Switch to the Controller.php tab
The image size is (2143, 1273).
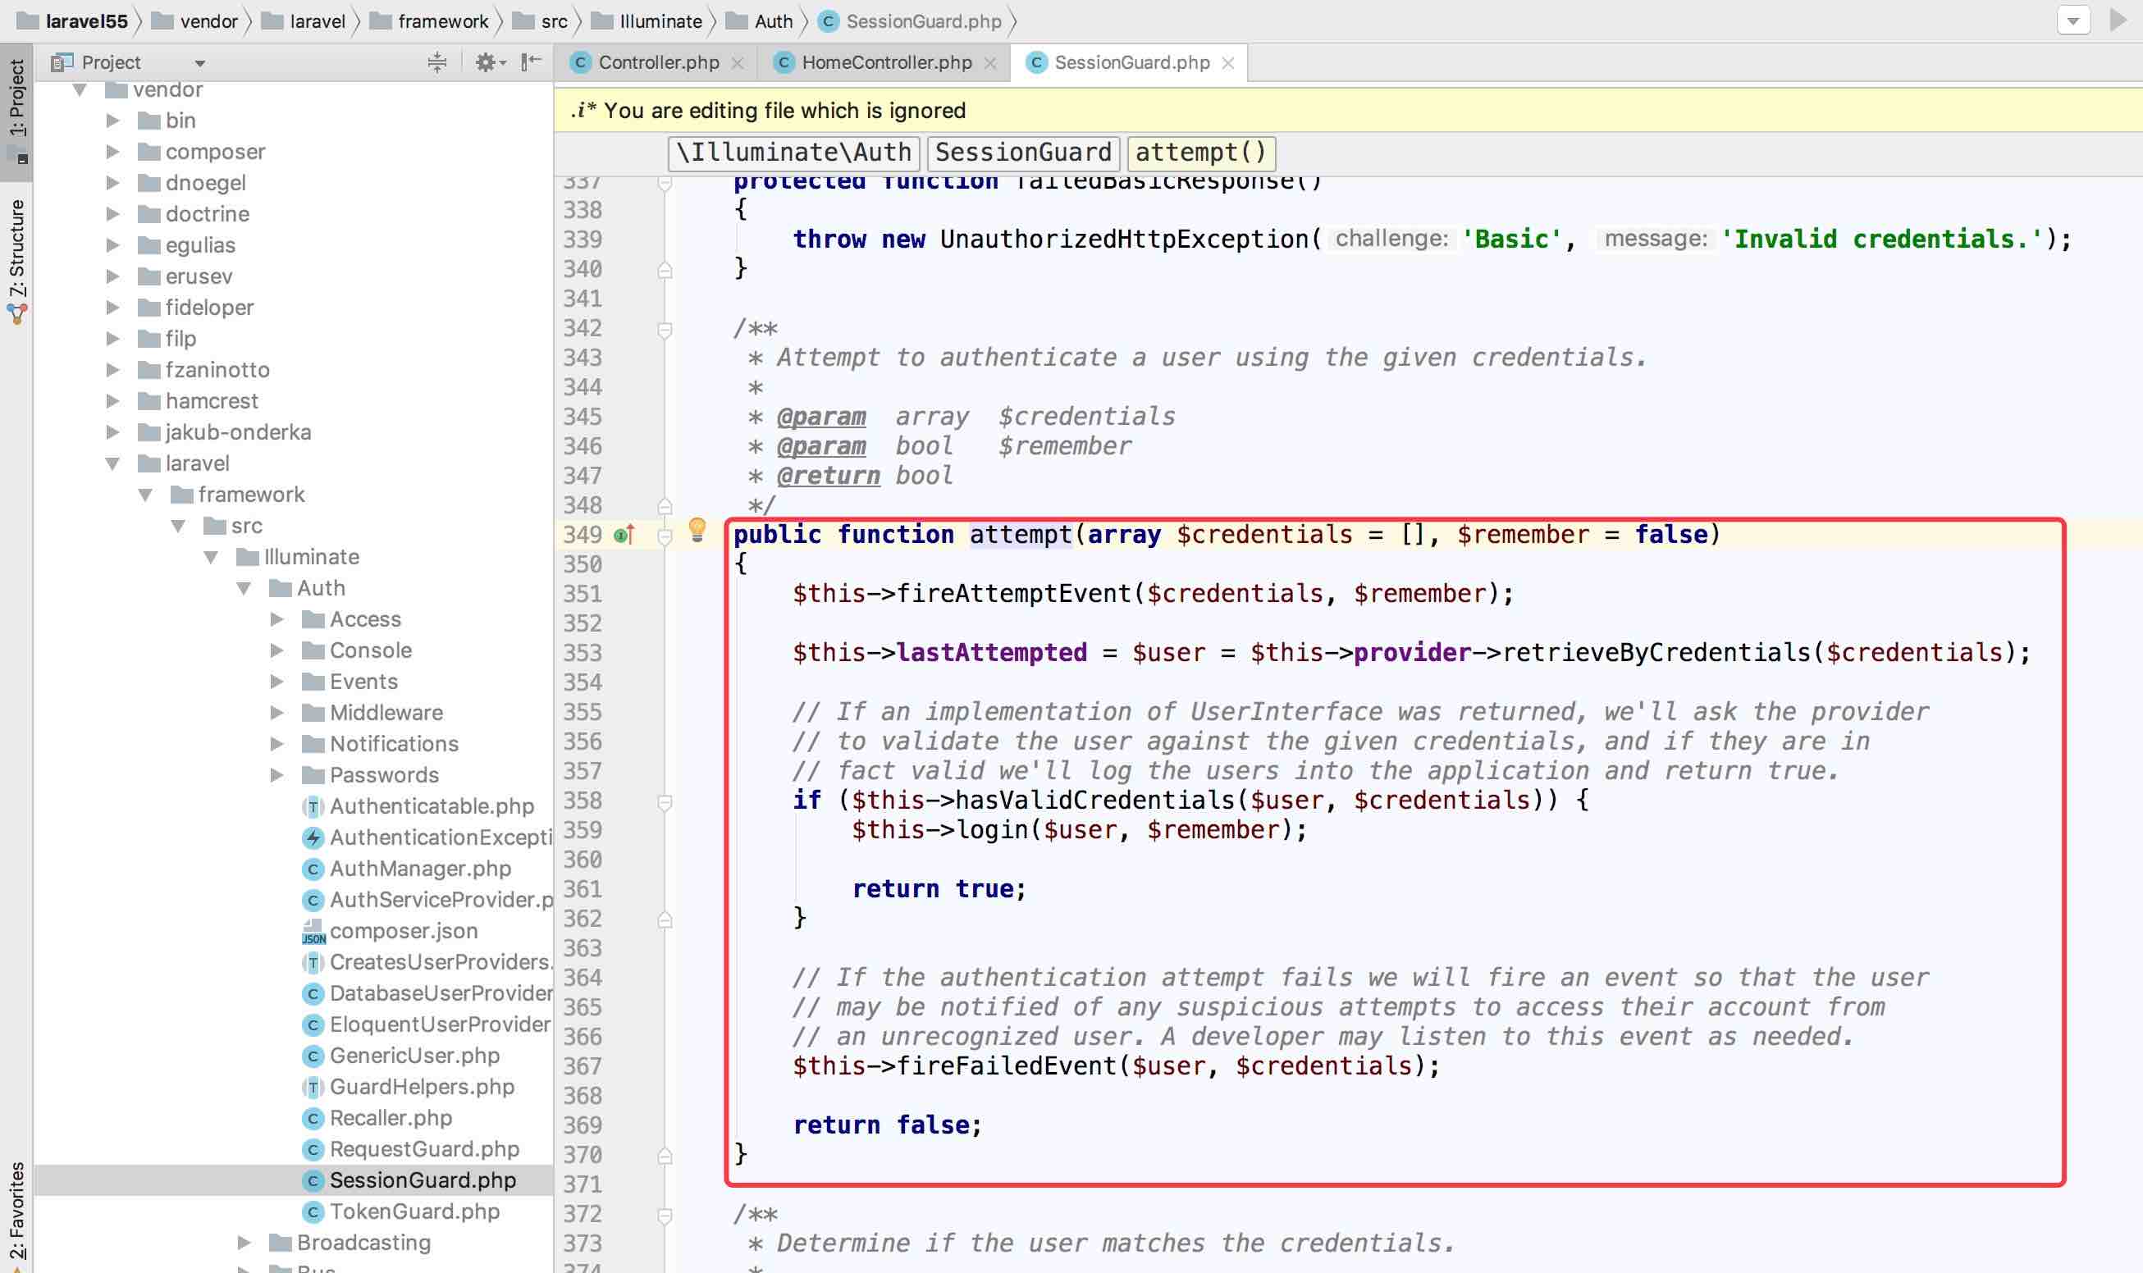pos(658,62)
